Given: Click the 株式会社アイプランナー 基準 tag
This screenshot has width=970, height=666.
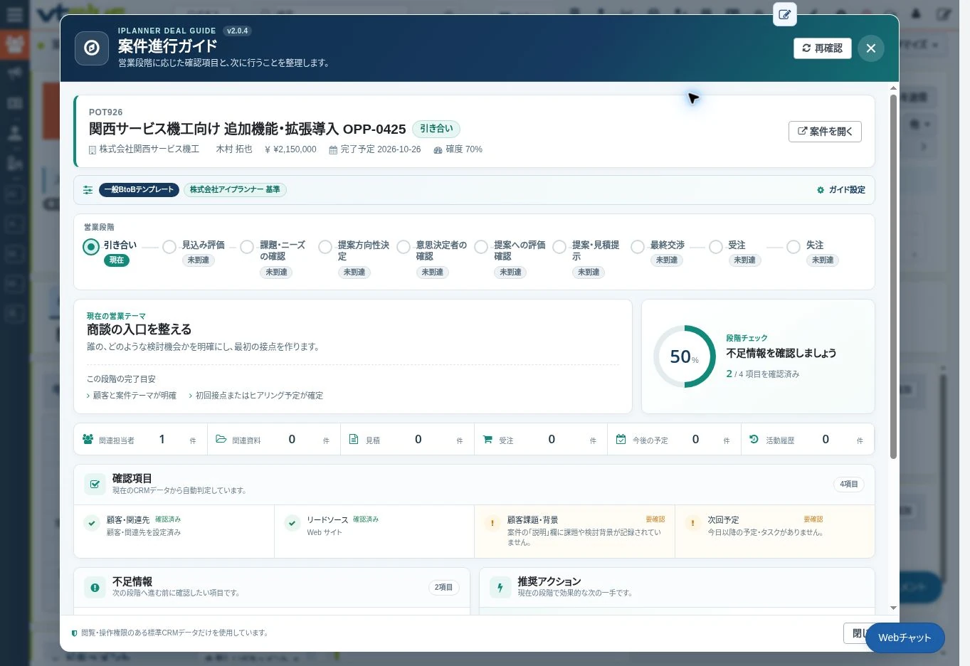Looking at the screenshot, I should click(x=235, y=190).
